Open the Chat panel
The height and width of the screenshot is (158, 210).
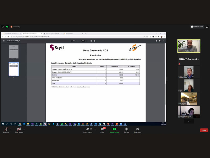[102, 129]
